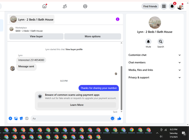Open the Friends tab icon
189x140 pixels.
pos(65,6)
